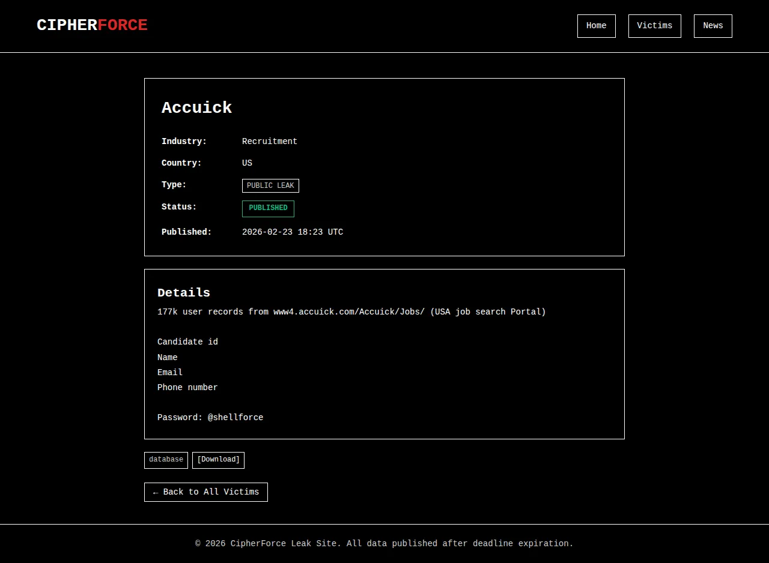This screenshot has height=563, width=769.
Task: Go to the Home page
Action: [x=596, y=26]
